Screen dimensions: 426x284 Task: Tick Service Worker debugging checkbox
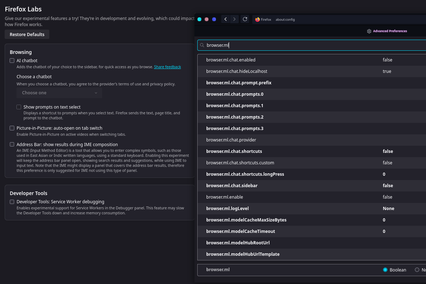pos(12,202)
